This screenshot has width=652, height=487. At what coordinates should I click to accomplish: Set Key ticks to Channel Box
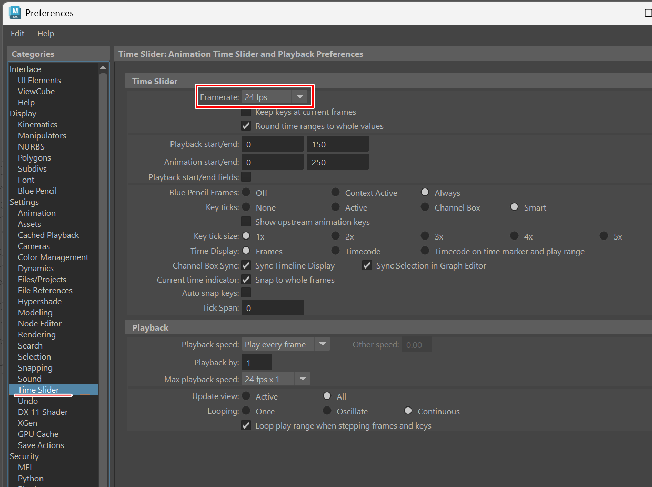click(425, 207)
